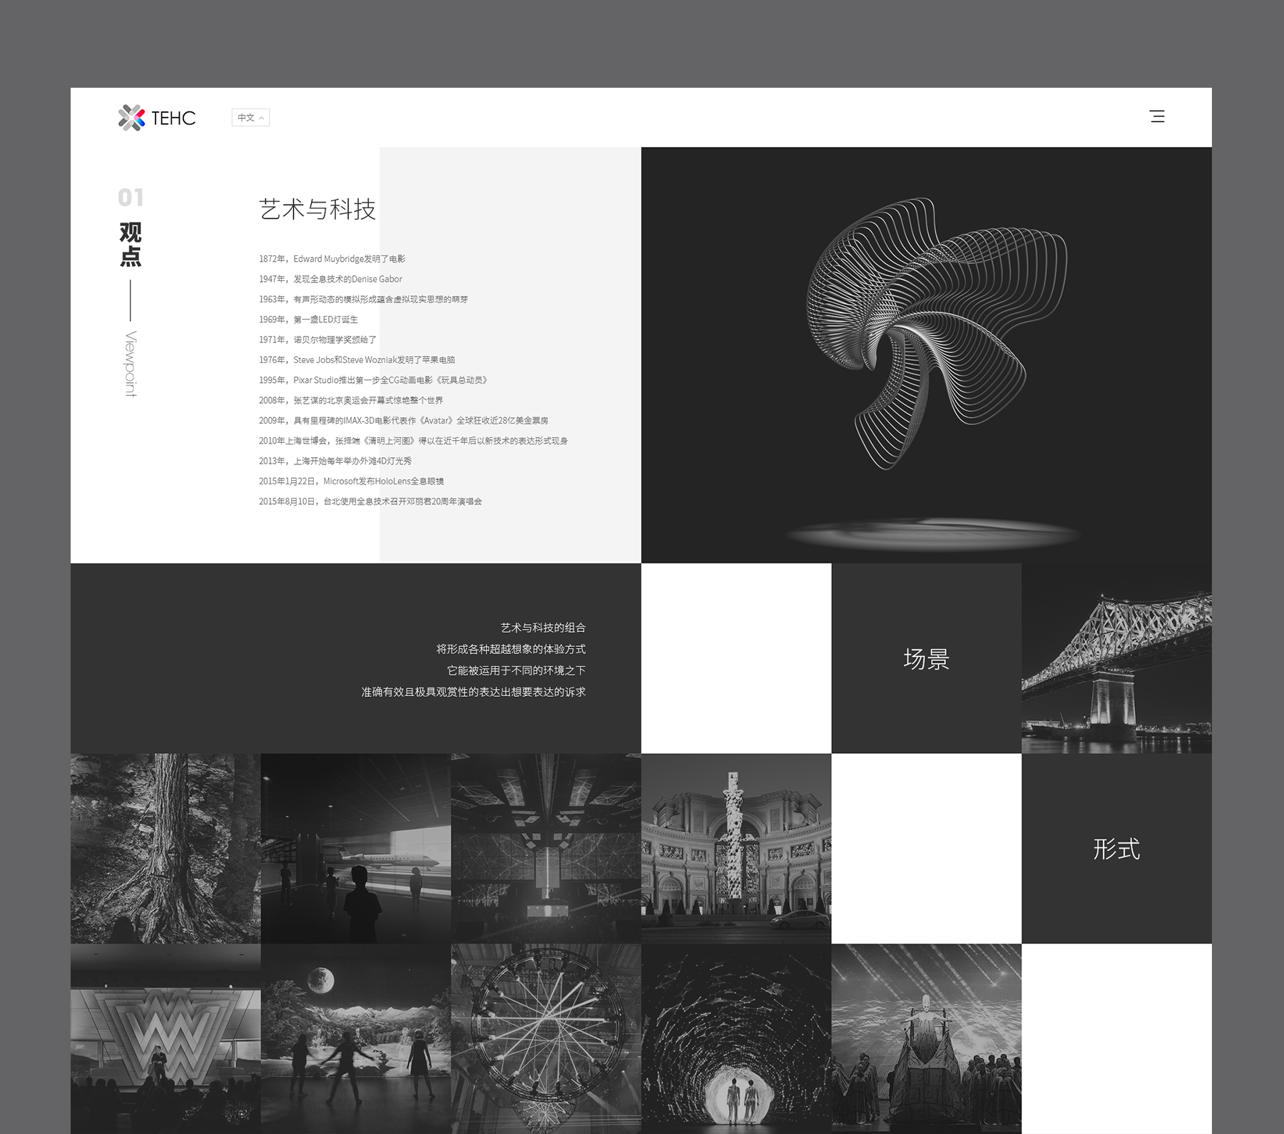This screenshot has width=1284, height=1134.
Task: Open the circular truss light rig photo
Action: click(x=546, y=1038)
